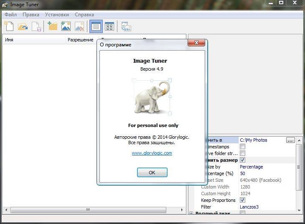Minimize the Image Tuner window
305x224 pixels.
tap(271, 3)
